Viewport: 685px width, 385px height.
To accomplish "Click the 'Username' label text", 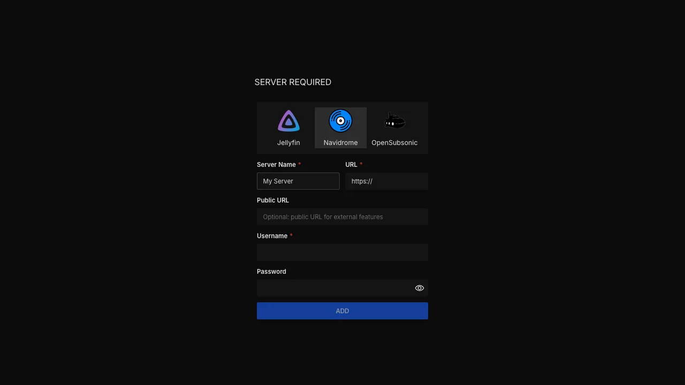I will tap(272, 236).
